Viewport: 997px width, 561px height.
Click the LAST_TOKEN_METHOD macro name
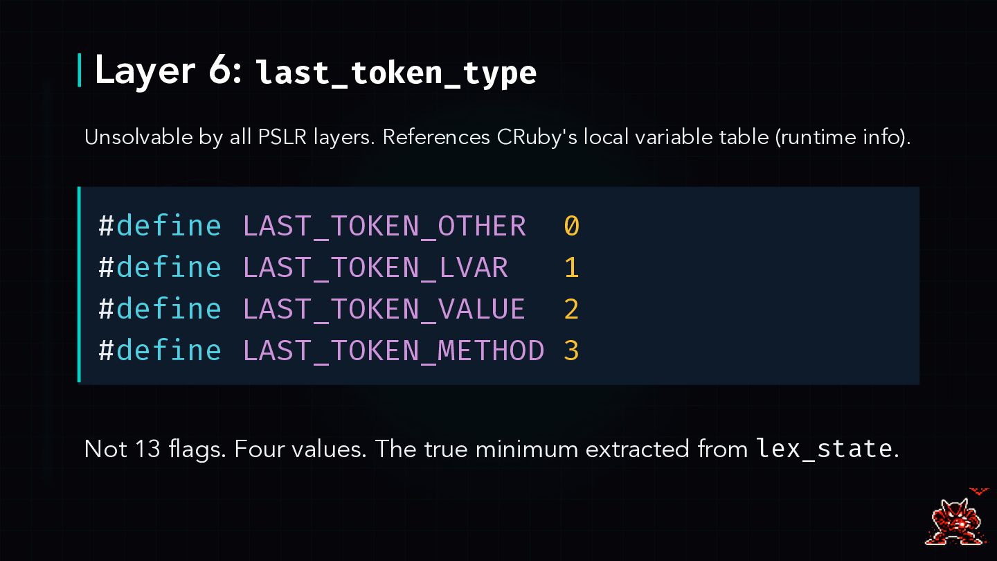pos(393,350)
